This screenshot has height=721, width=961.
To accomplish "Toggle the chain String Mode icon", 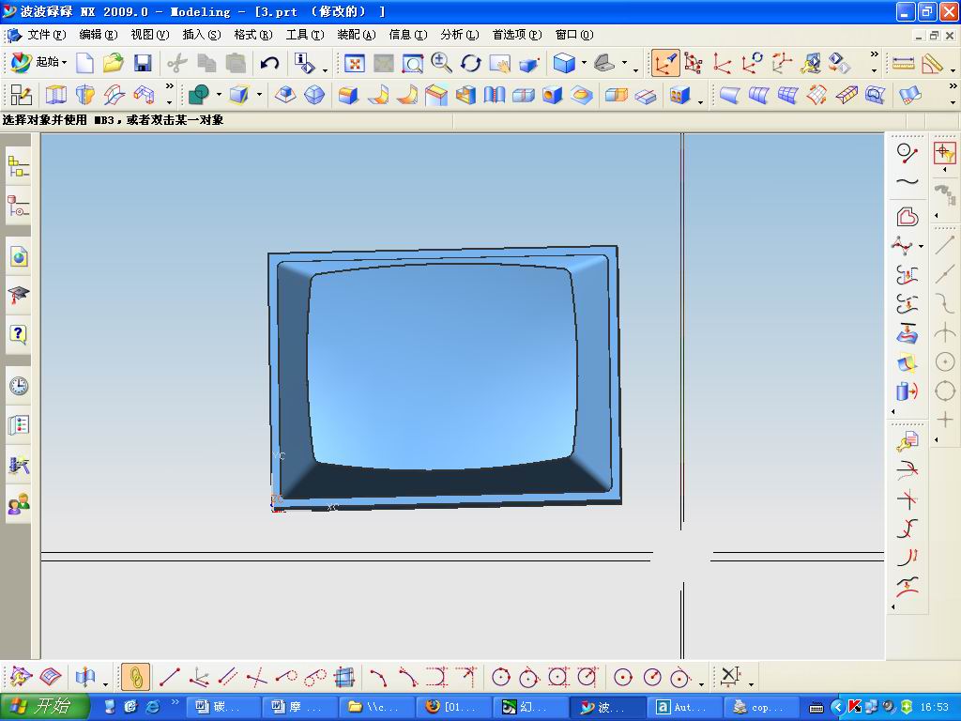I will click(x=135, y=677).
